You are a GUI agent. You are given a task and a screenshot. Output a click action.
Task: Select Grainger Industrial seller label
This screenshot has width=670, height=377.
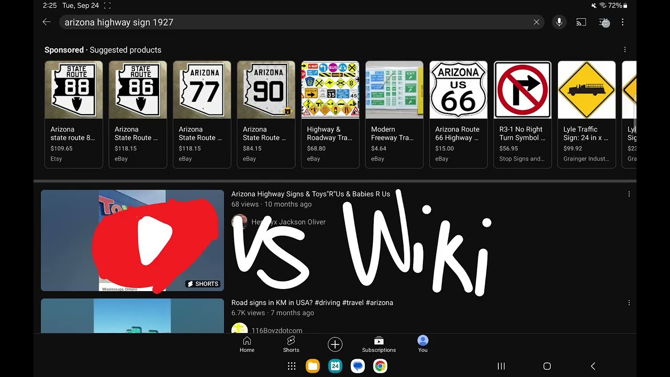tap(586, 159)
